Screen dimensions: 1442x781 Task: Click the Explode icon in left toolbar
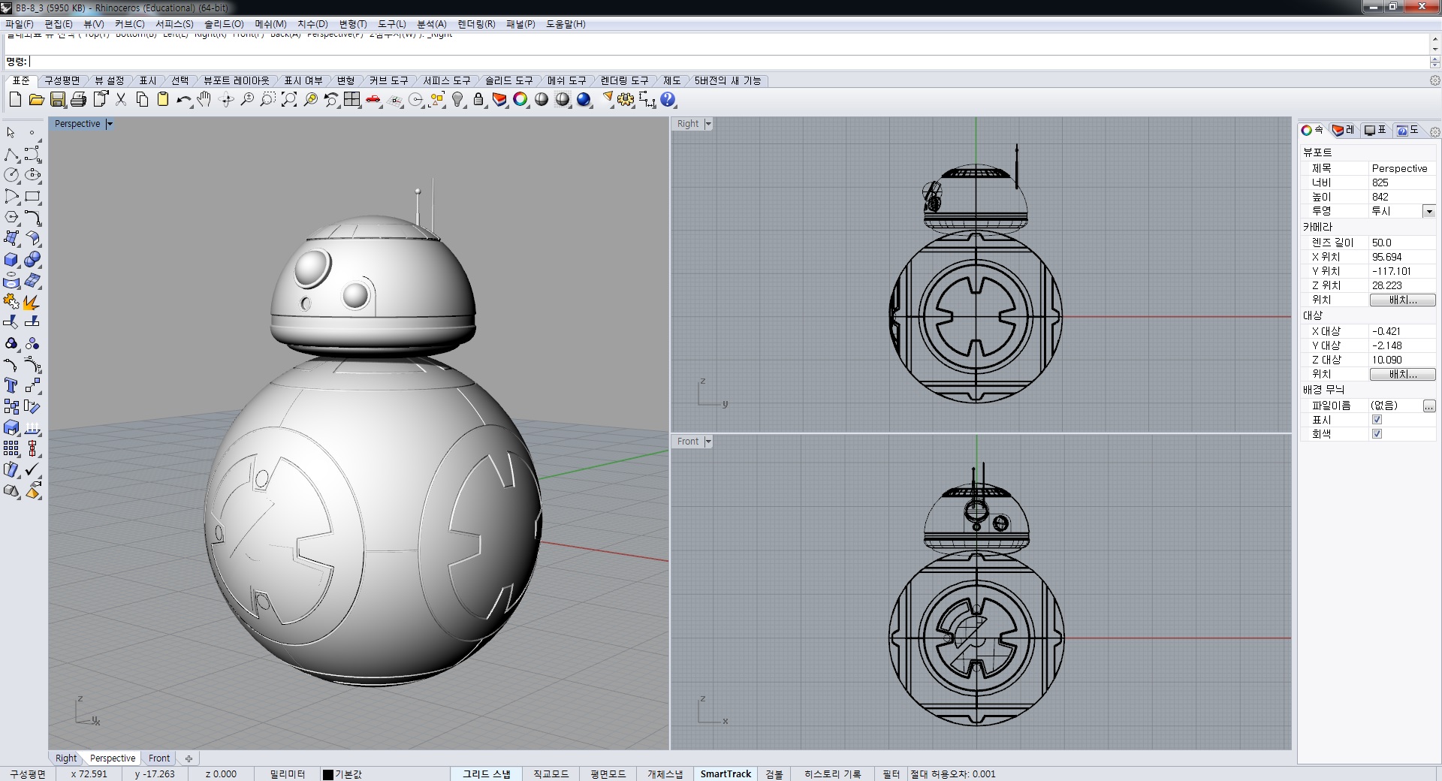32,301
